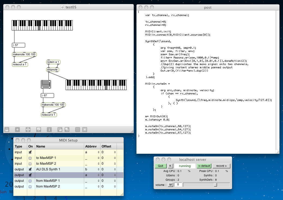Screen dimensions: 283x200
Task: Click the patcher lock icon
Action: click(7, 130)
